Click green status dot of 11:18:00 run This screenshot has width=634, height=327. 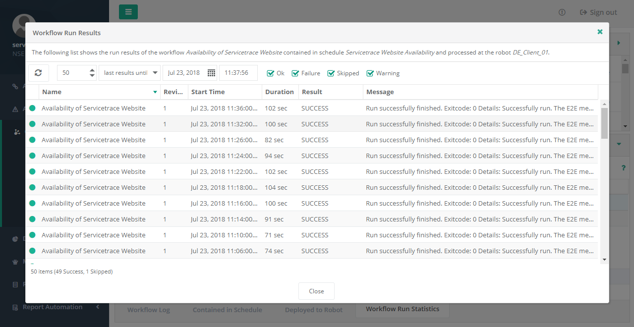33,187
